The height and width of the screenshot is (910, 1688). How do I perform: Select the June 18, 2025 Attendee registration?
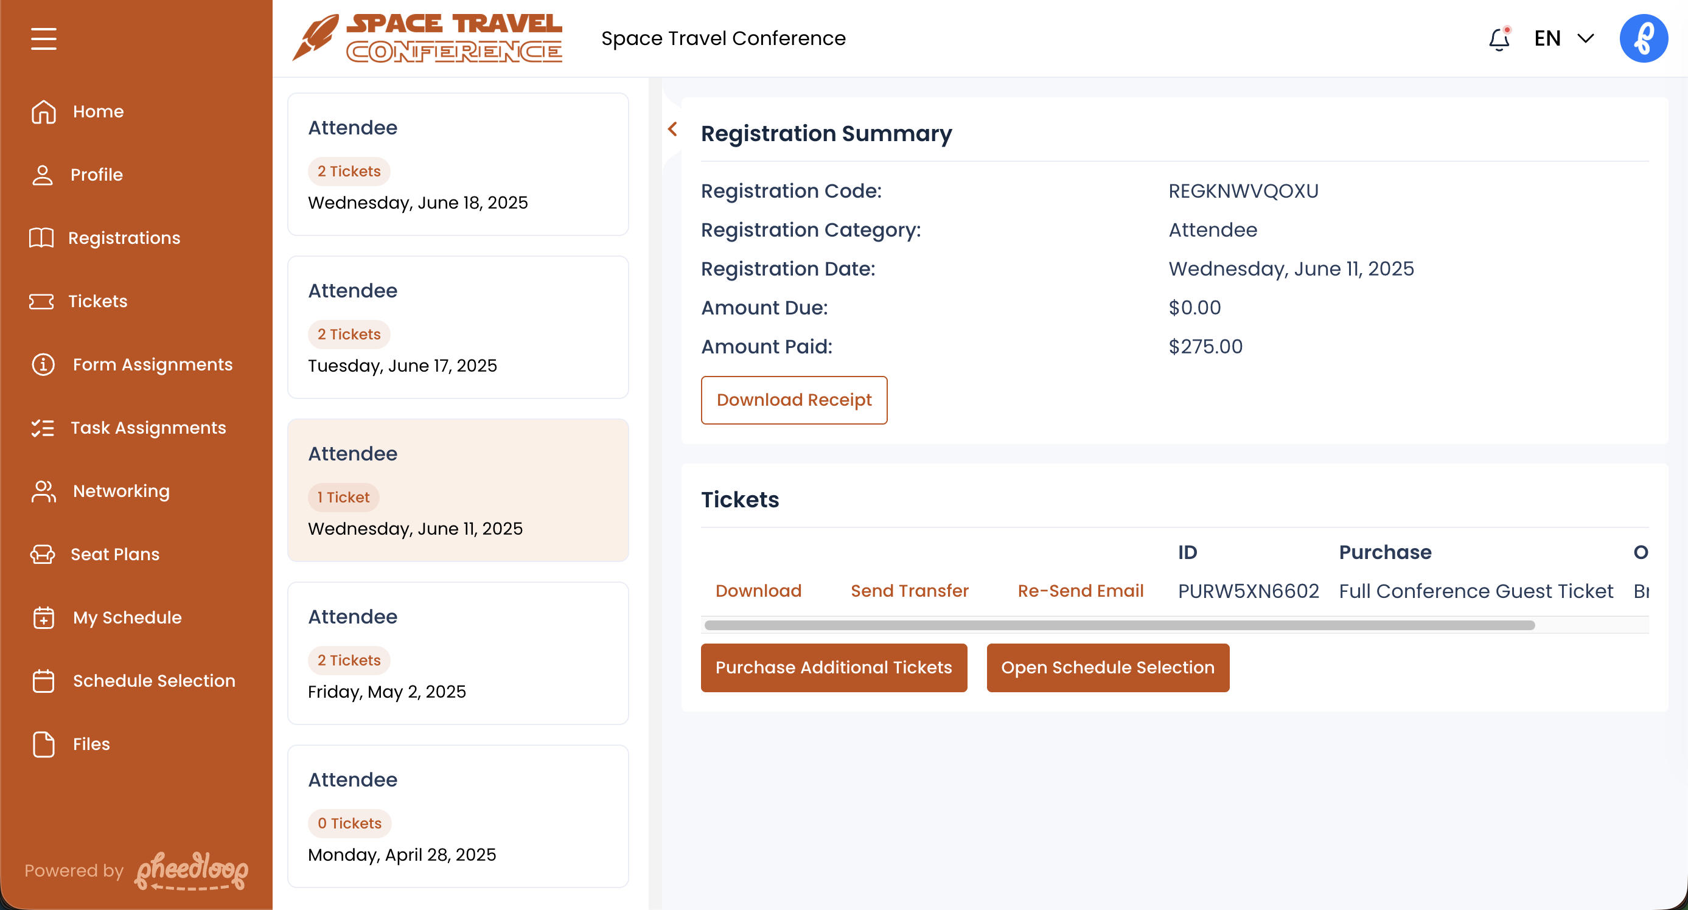(x=458, y=164)
